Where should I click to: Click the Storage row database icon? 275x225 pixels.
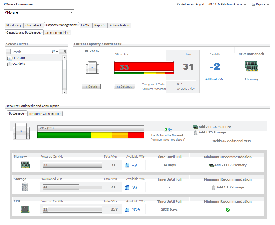click(x=25, y=187)
